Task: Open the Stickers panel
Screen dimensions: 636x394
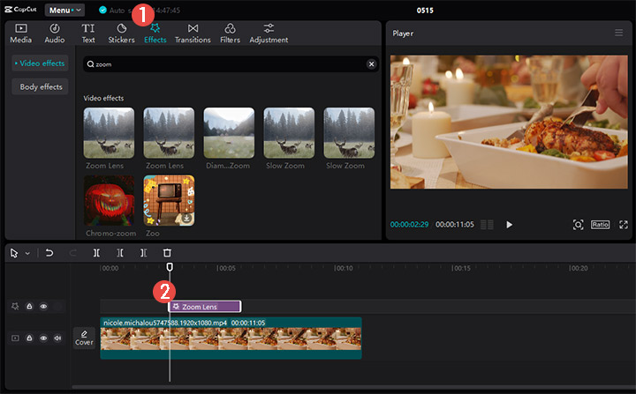Action: (121, 33)
